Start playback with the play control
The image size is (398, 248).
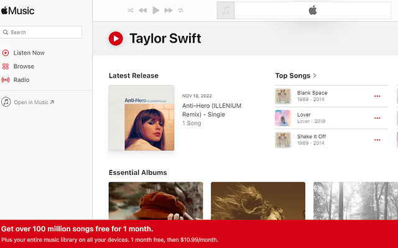point(155,11)
